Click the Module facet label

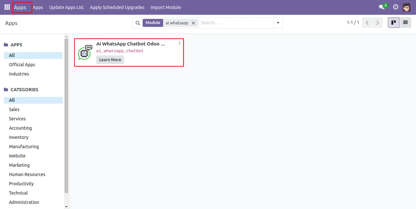tap(153, 23)
